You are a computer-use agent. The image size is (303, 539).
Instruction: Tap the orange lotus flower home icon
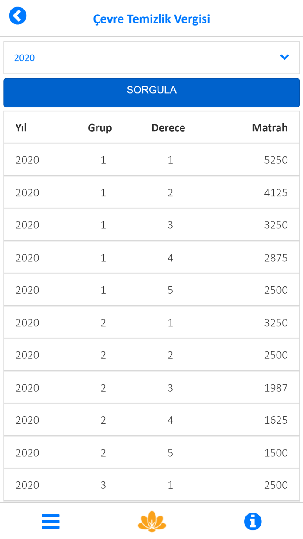pos(151,521)
